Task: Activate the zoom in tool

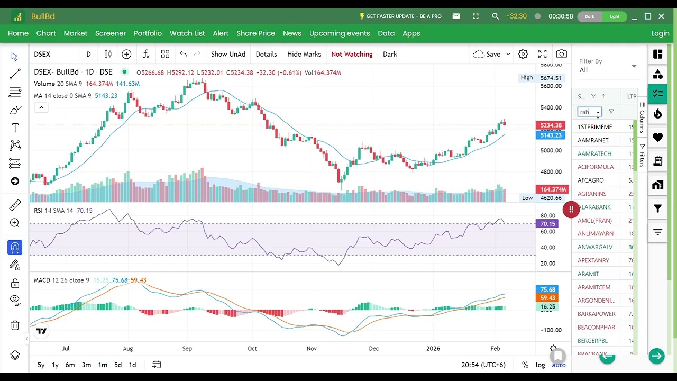Action: pos(15,223)
